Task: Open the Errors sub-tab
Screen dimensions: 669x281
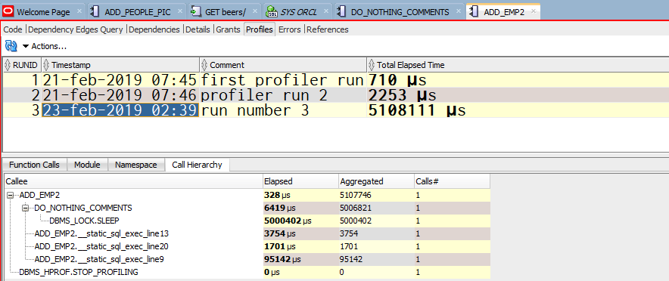Action: click(290, 29)
